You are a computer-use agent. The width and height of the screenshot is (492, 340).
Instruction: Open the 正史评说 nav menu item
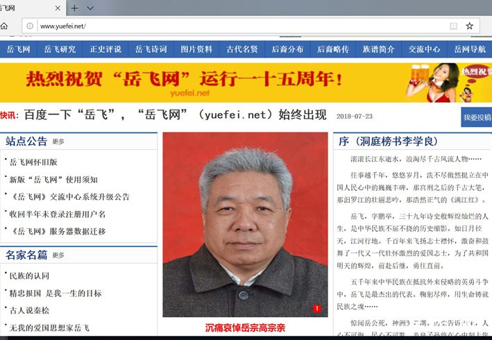point(105,49)
